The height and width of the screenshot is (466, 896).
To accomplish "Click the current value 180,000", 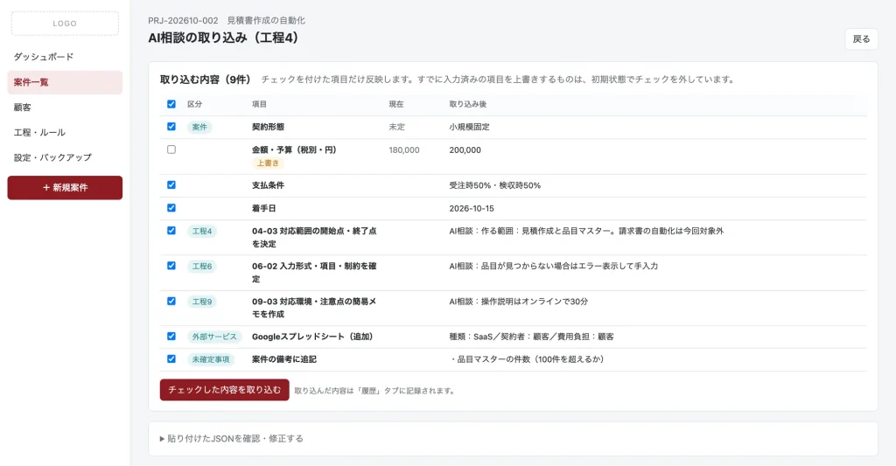I will click(x=404, y=150).
